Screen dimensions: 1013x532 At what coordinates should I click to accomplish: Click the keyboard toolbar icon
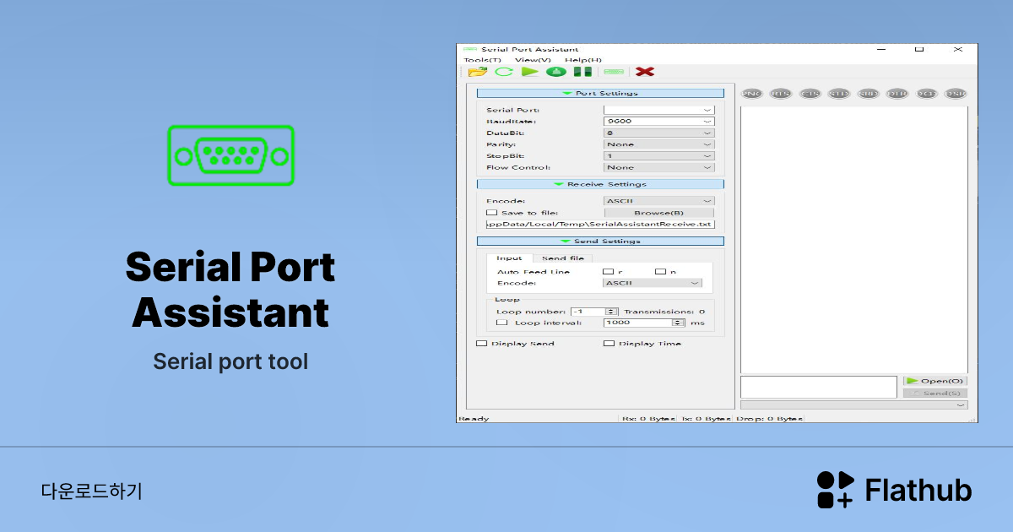[613, 72]
